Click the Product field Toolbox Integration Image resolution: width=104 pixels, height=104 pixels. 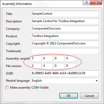(x=65, y=36)
